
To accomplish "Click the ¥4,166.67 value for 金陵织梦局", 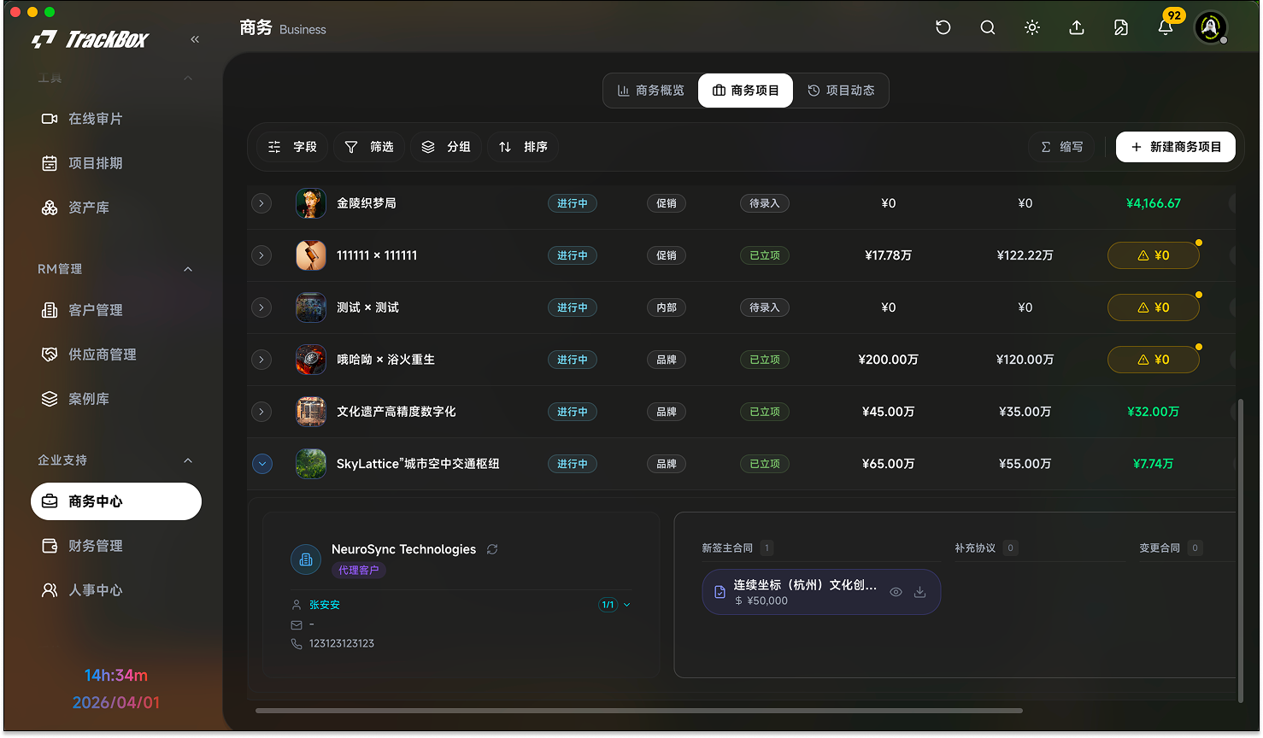I will (1154, 203).
